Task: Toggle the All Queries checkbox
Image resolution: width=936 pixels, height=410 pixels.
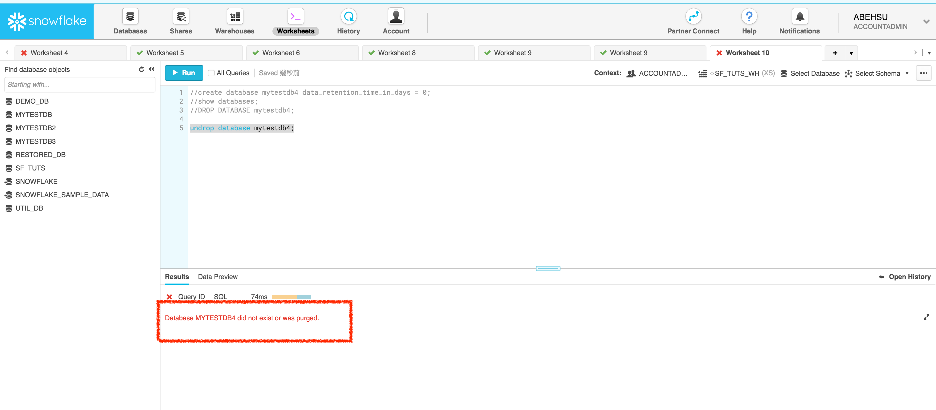Action: point(211,73)
